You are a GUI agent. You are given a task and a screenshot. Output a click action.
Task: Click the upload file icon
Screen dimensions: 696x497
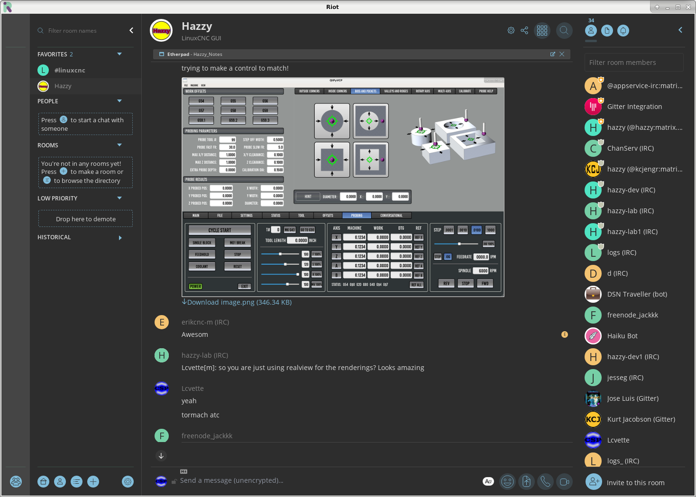(x=526, y=481)
